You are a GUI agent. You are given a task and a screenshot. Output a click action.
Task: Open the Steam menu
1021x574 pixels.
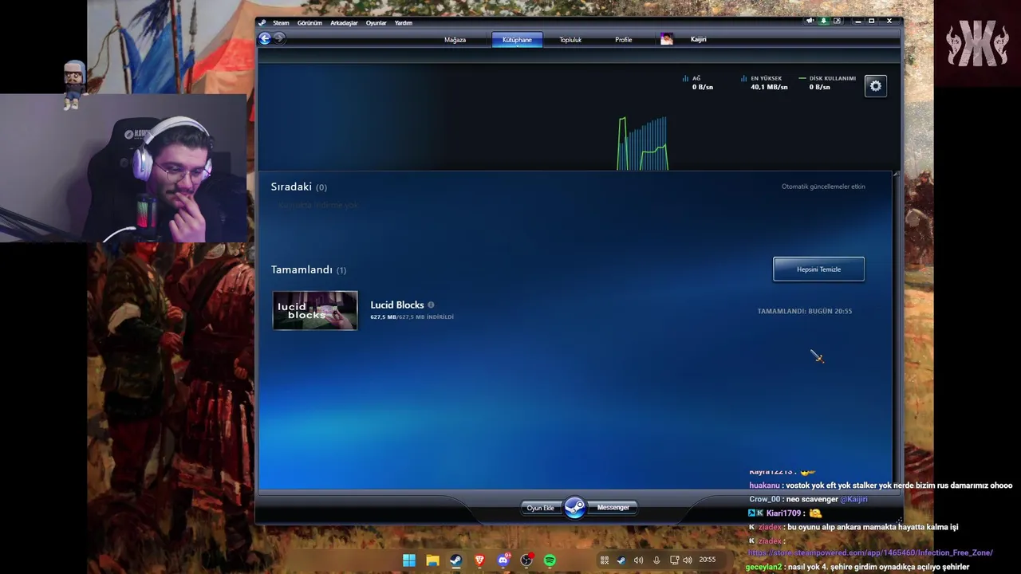coord(281,22)
